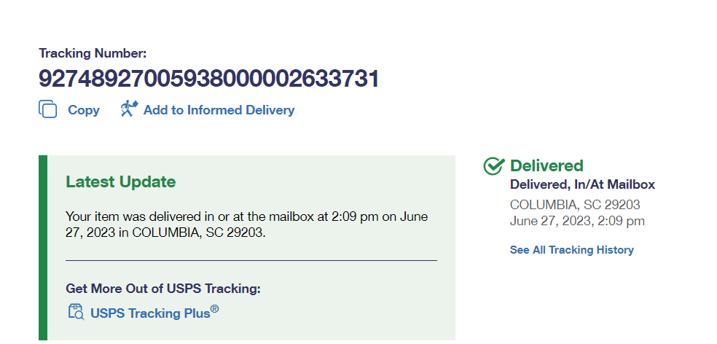The image size is (717, 344).
Task: Click the Delivered, In/At Mailbox status text
Action: 582,185
